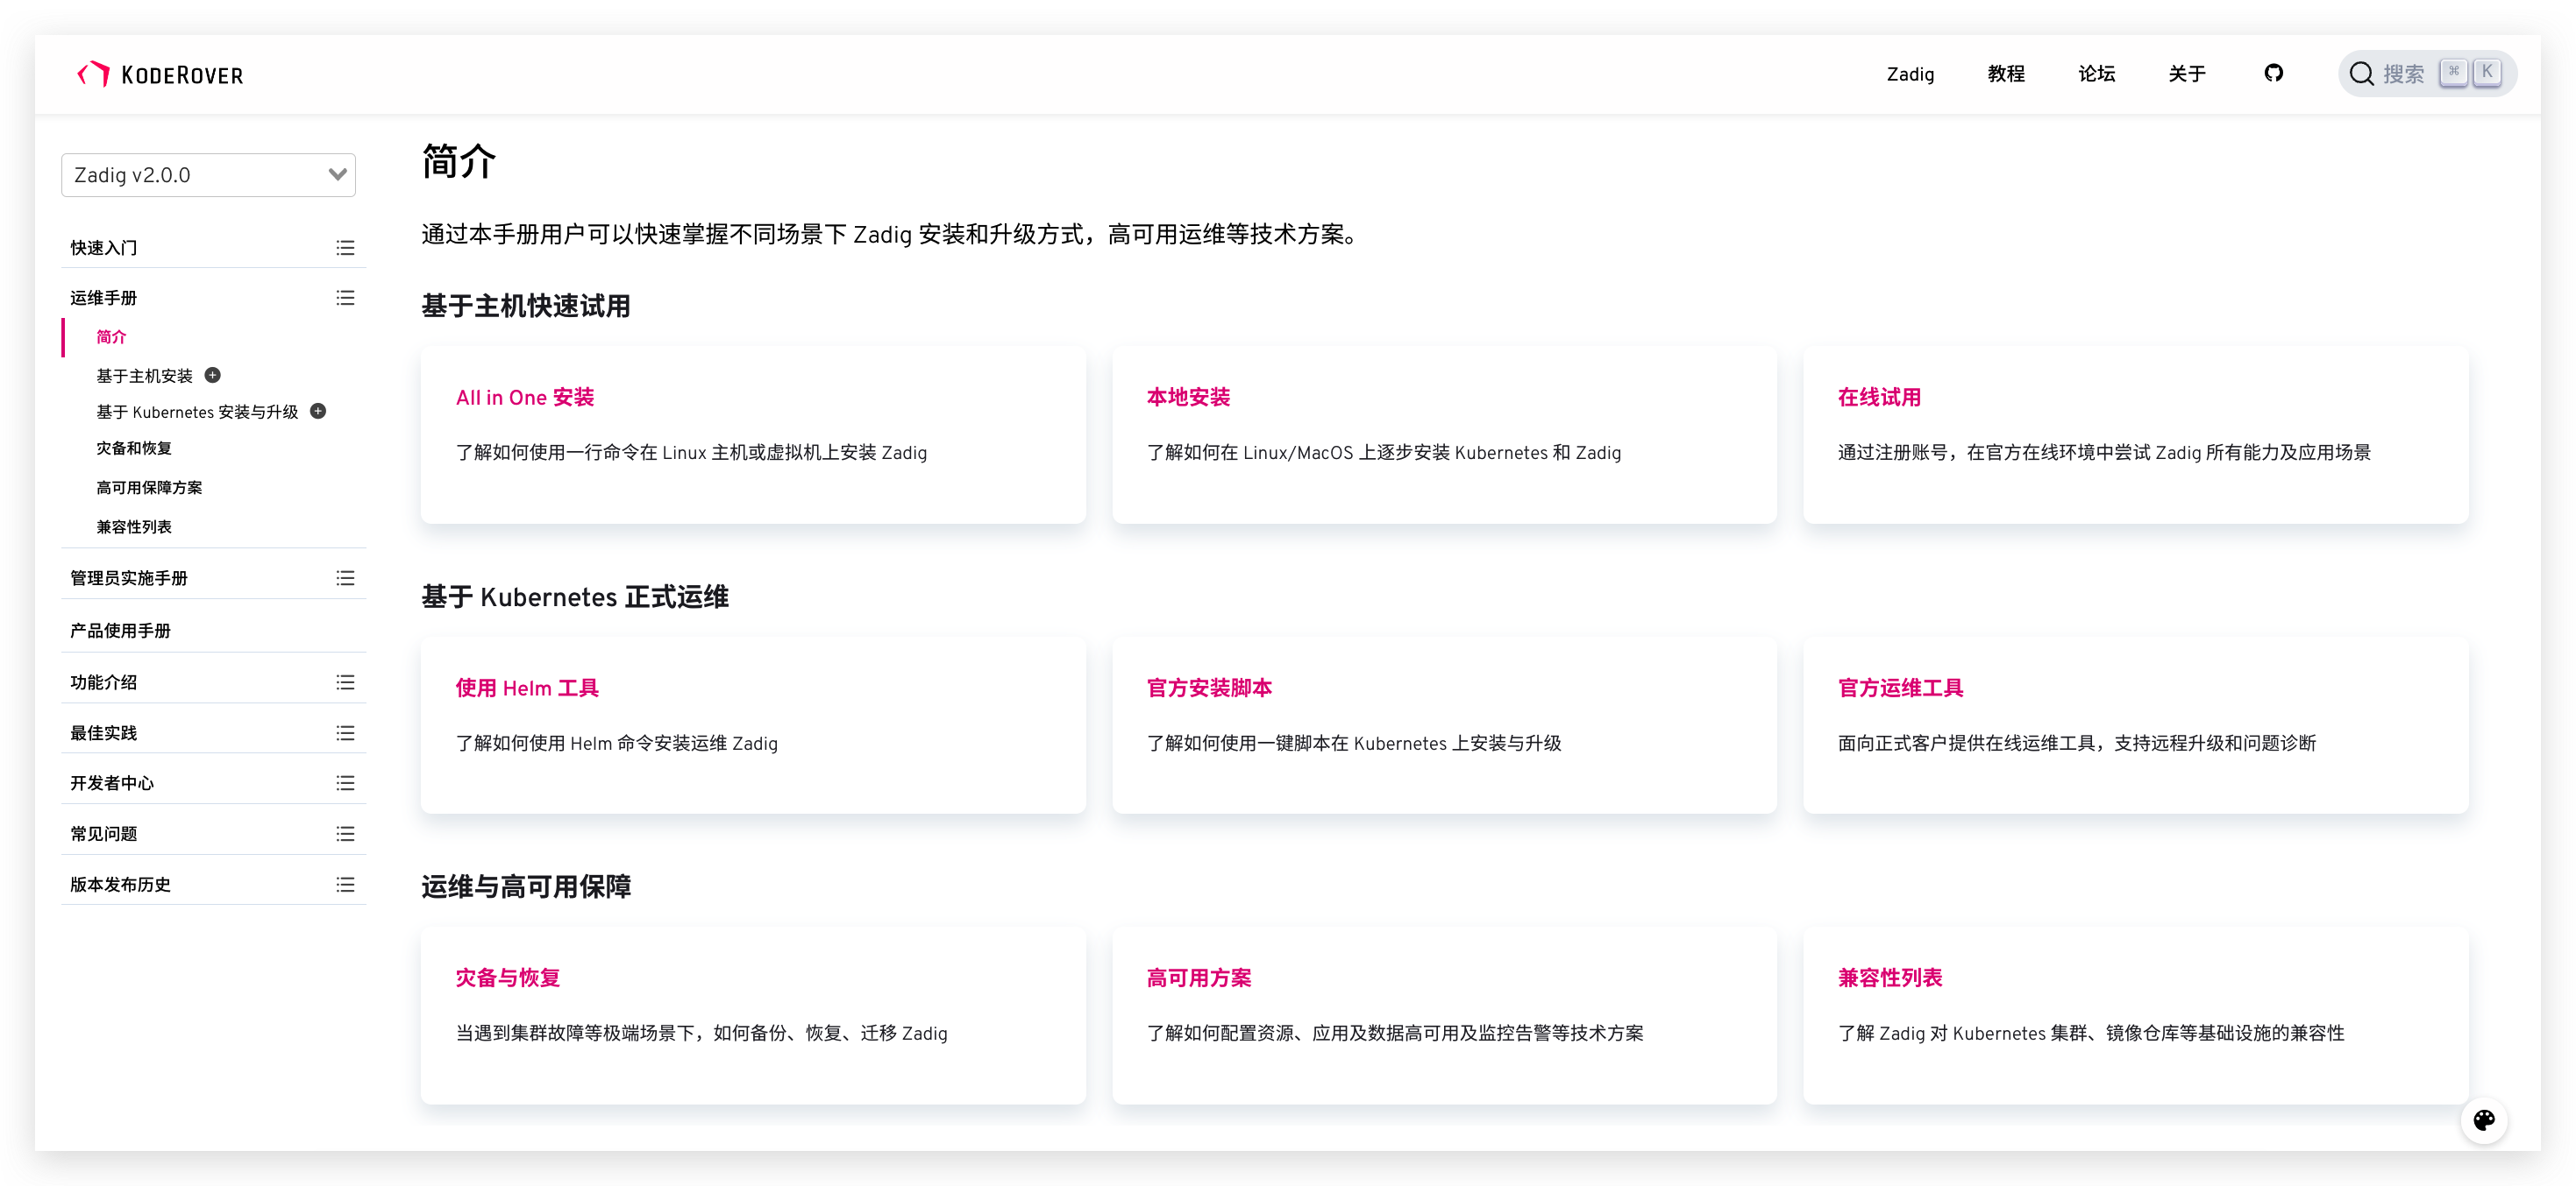Expand 基于 Kubernetes 安装与升级 plus toggle
This screenshot has height=1186, width=2576.
coord(318,412)
